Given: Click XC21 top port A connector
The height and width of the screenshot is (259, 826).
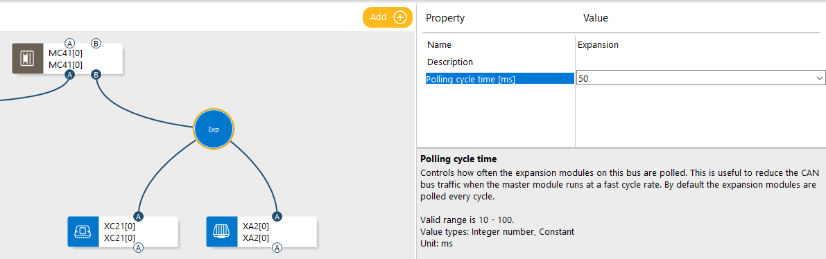Looking at the screenshot, I should 138,216.
